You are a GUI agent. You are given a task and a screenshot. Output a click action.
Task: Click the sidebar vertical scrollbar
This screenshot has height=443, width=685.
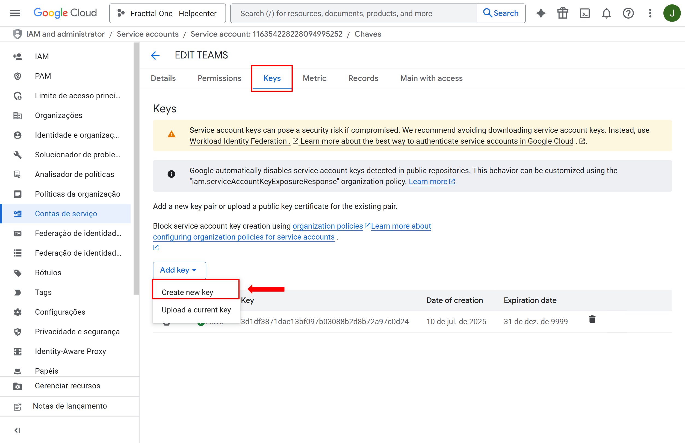(136, 169)
